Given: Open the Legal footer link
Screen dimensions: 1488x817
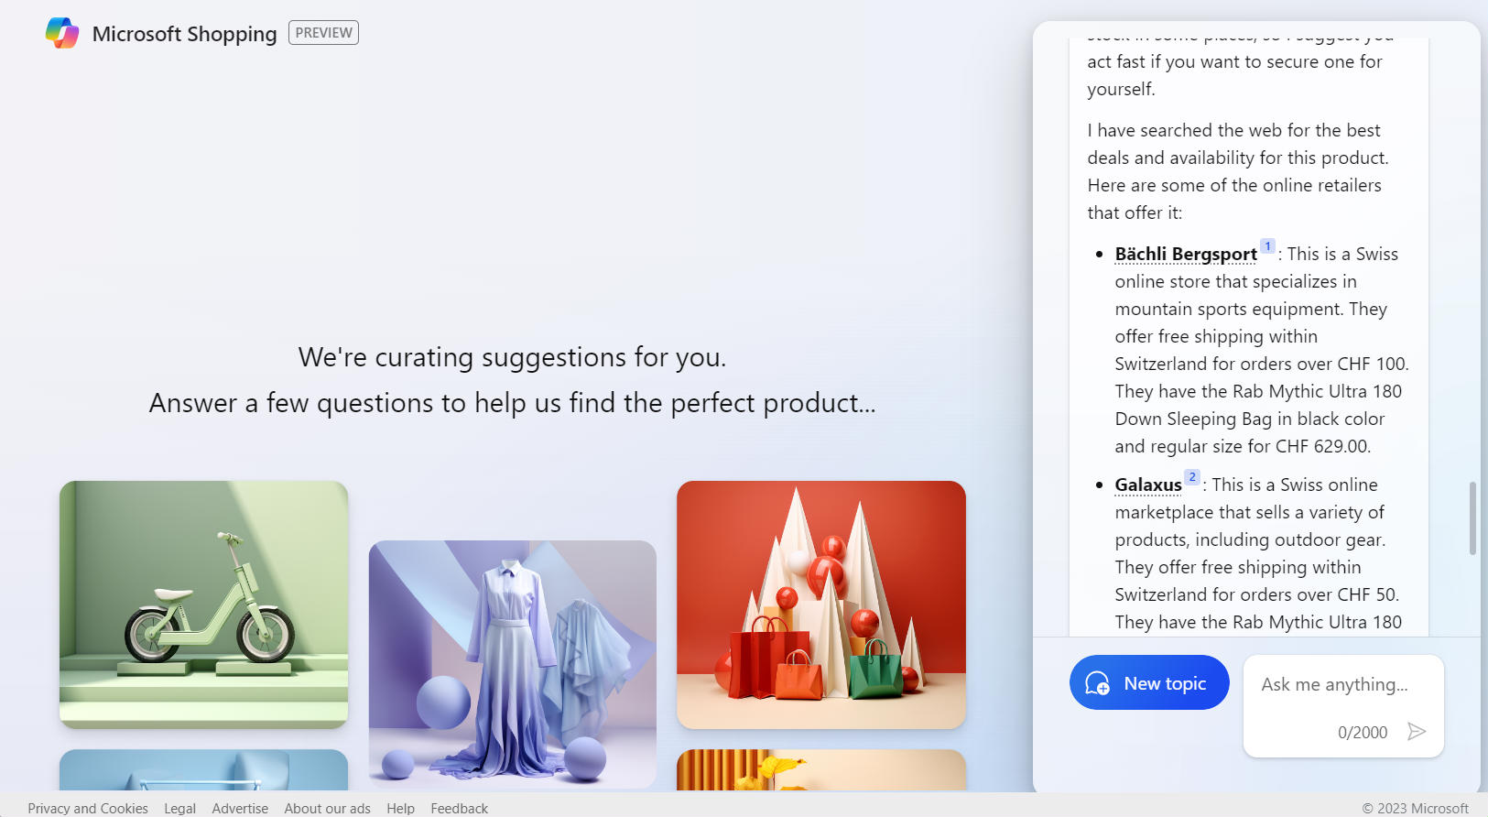Looking at the screenshot, I should [x=179, y=808].
